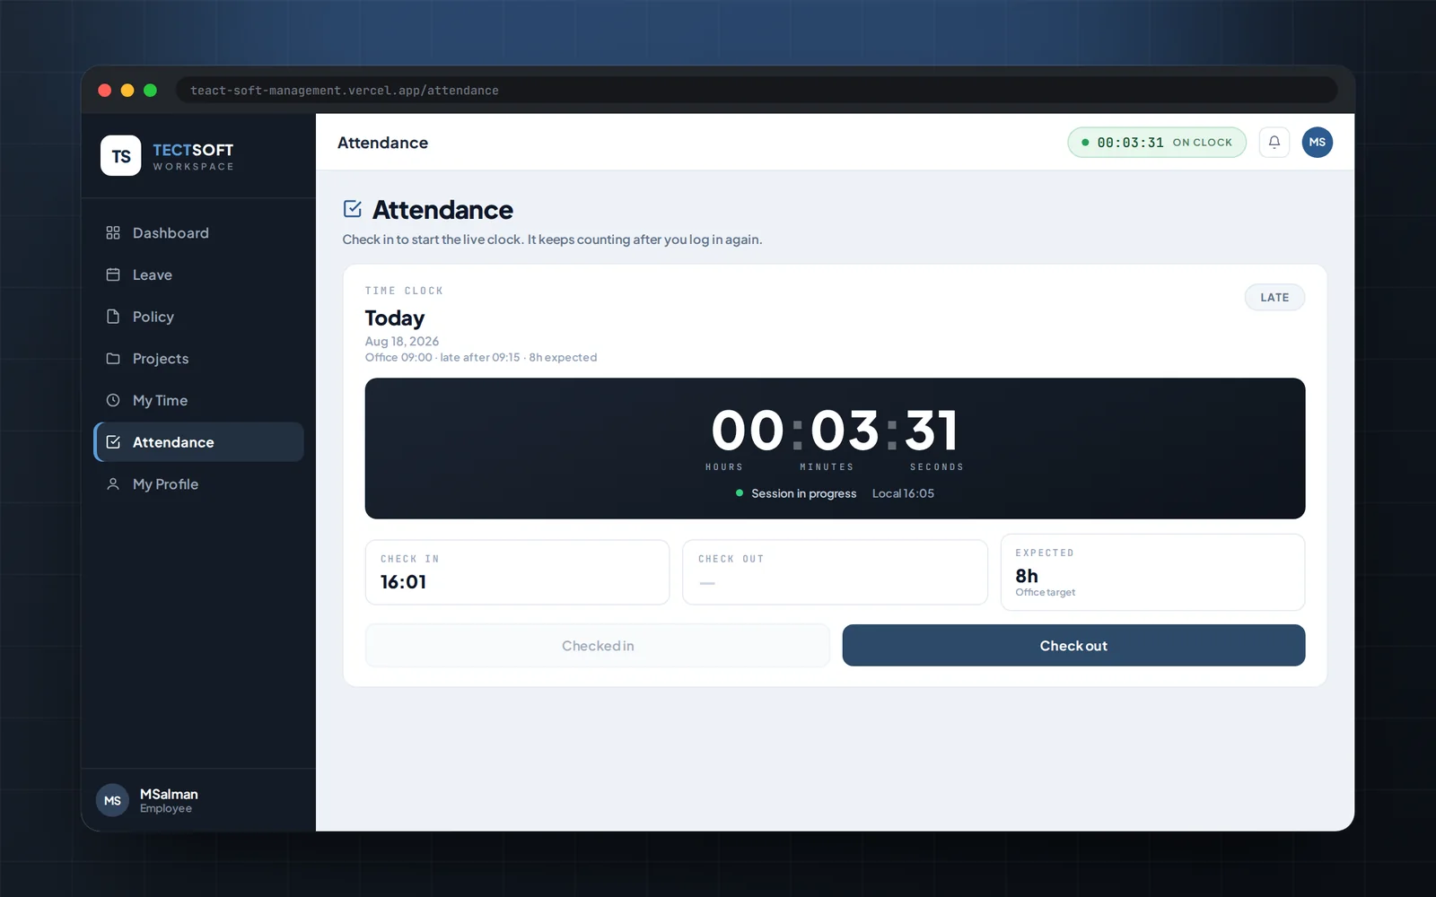Click the TS workspace logo
1436x897 pixels.
click(x=120, y=156)
